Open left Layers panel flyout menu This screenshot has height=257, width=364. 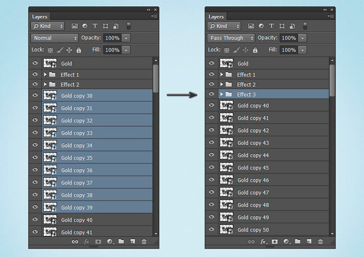pos(154,16)
